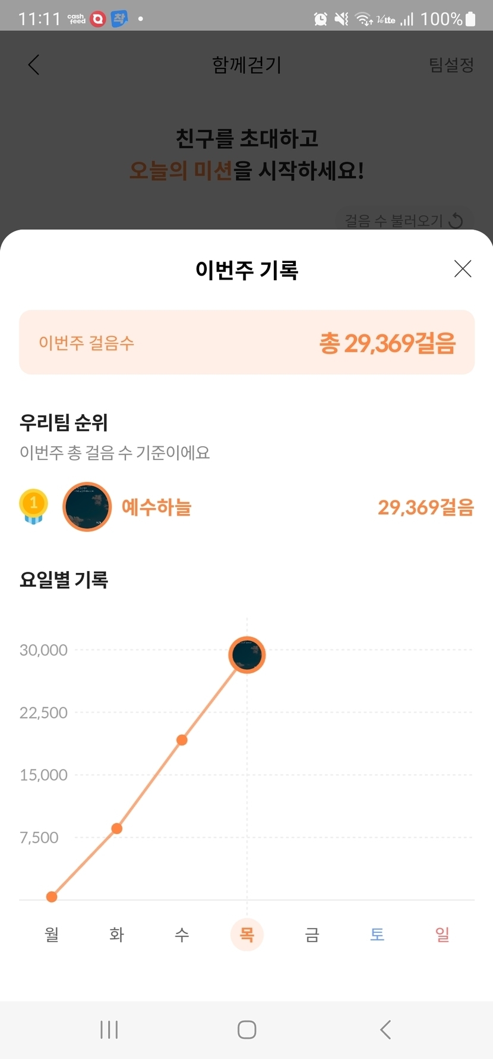Tap the back arrow in header
The height and width of the screenshot is (1059, 493).
click(34, 65)
